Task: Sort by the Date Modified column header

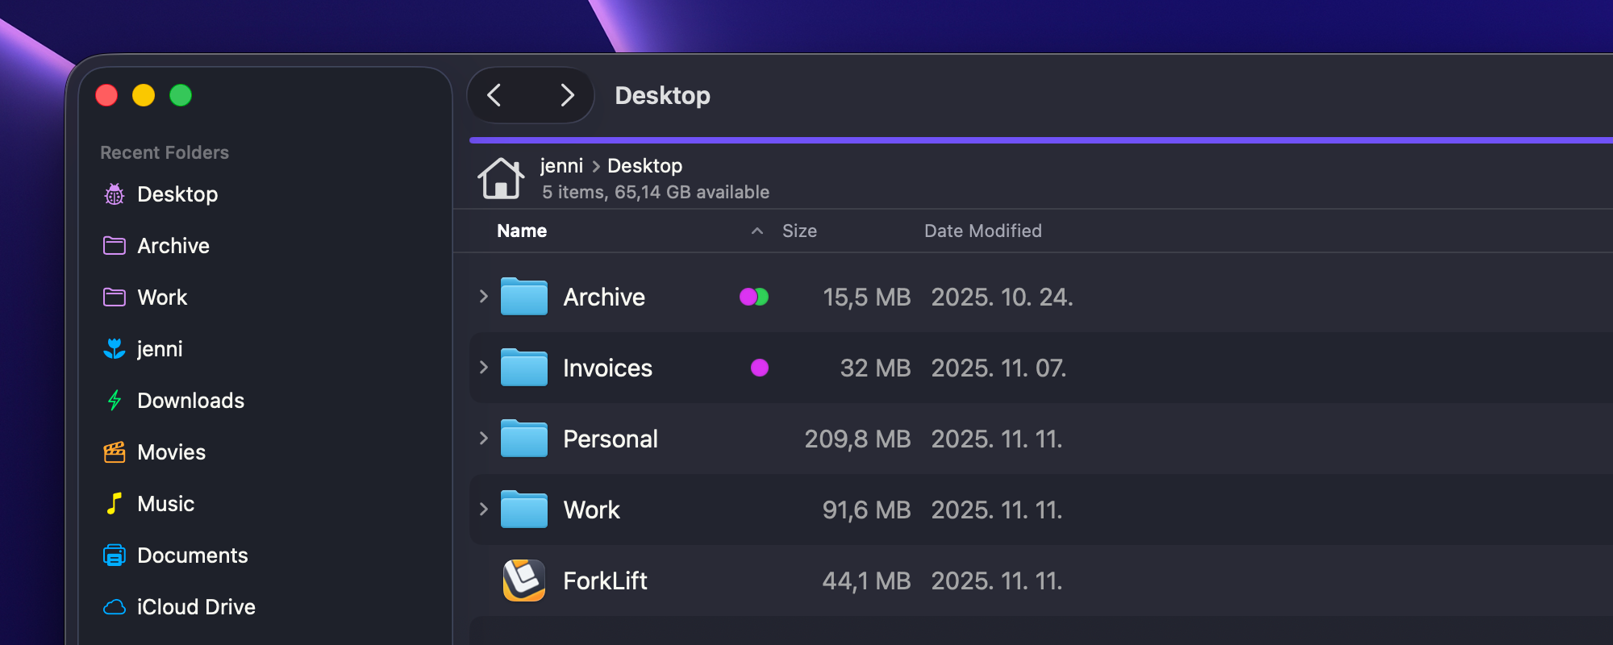Action: 982,231
